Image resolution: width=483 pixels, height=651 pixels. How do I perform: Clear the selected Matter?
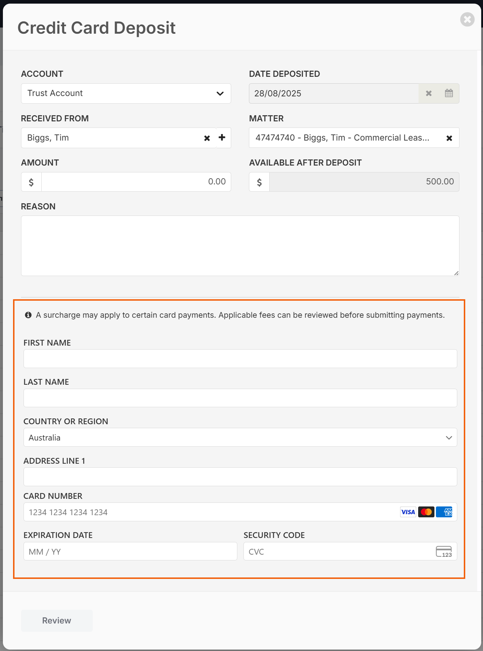click(x=449, y=138)
